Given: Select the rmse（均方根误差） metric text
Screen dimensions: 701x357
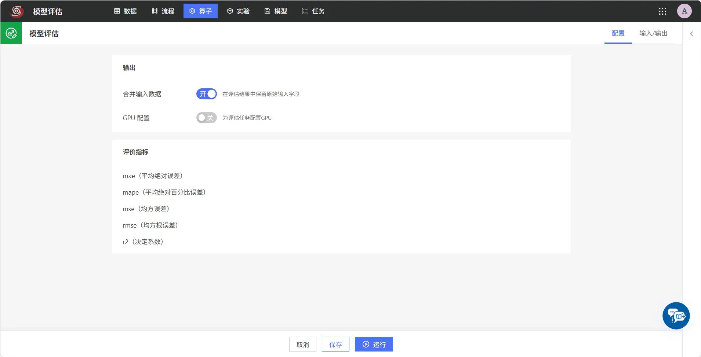Looking at the screenshot, I should [151, 225].
